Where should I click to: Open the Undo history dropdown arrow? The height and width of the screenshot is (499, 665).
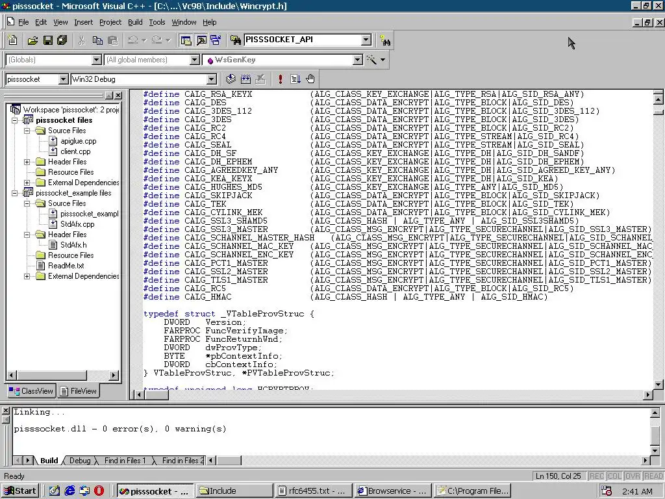click(144, 40)
